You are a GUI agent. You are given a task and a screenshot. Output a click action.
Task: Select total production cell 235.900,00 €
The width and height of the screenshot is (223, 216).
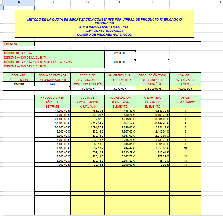[x=153, y=89]
